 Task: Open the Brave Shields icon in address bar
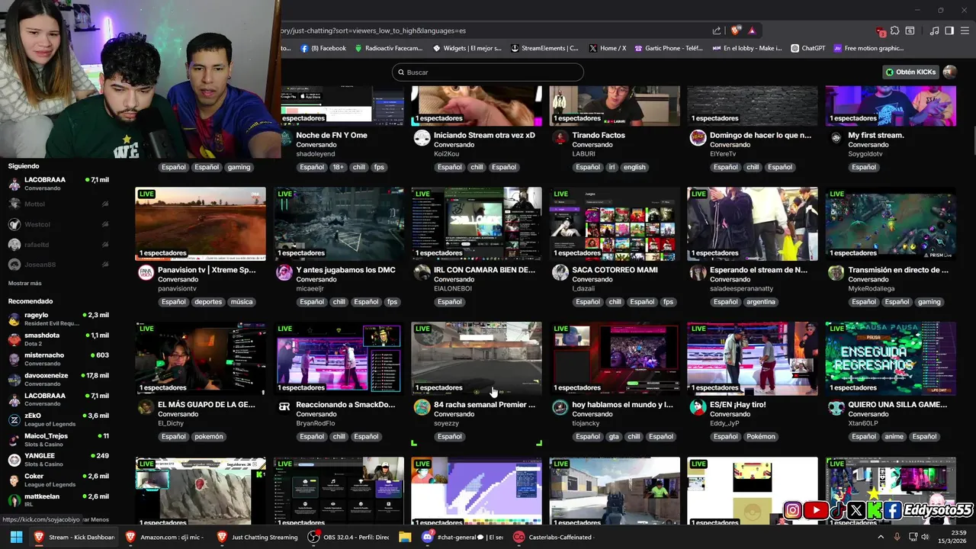point(735,30)
